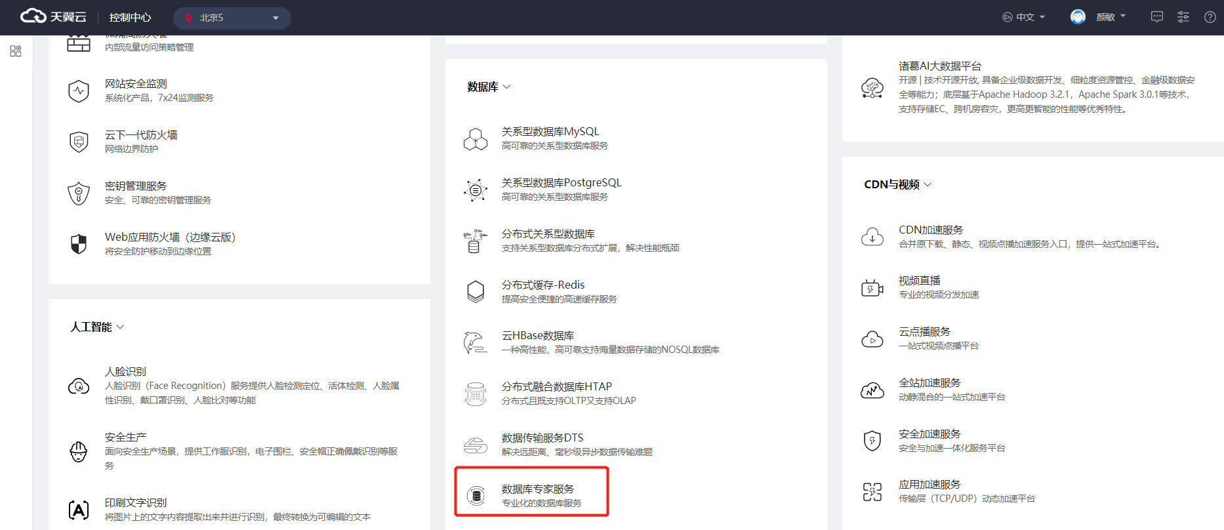Viewport: 1224px width, 530px height.
Task: Click the 视频直播 camera icon
Action: (872, 287)
